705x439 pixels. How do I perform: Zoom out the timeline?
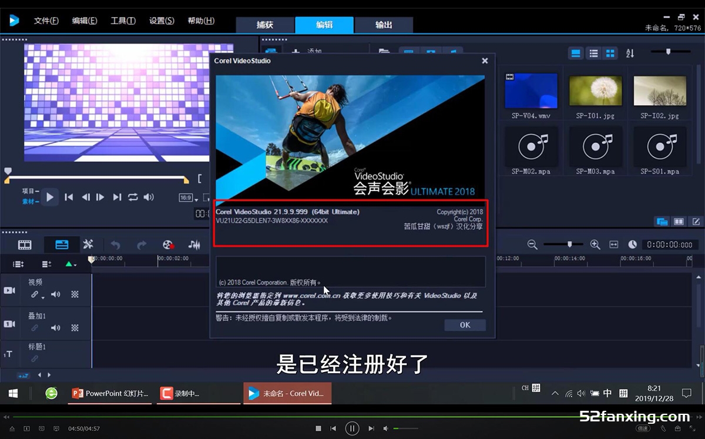[x=532, y=244]
